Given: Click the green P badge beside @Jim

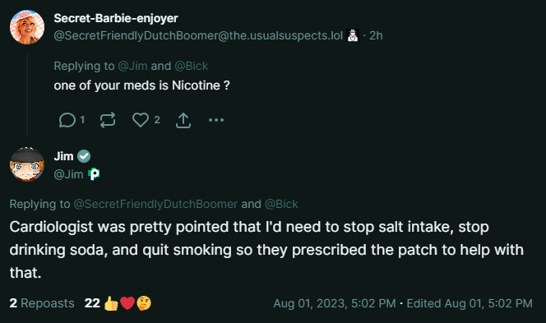Looking at the screenshot, I should pyautogui.click(x=94, y=173).
